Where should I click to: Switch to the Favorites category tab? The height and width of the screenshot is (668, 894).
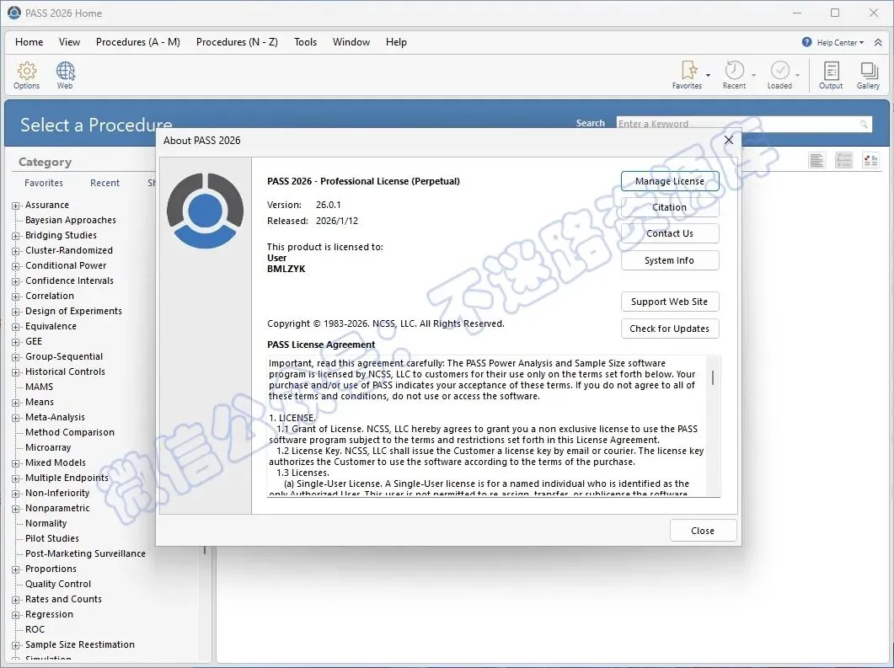[x=44, y=183]
